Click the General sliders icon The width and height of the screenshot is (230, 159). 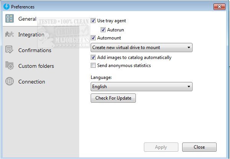tap(10, 19)
